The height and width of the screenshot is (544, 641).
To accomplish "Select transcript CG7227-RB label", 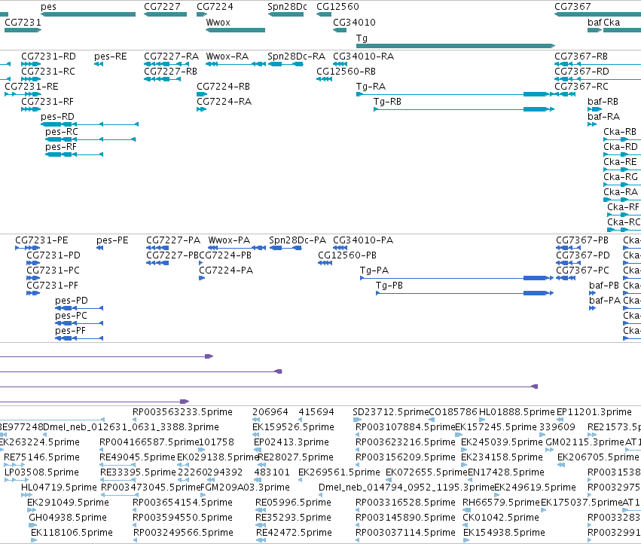I will tap(170, 72).
